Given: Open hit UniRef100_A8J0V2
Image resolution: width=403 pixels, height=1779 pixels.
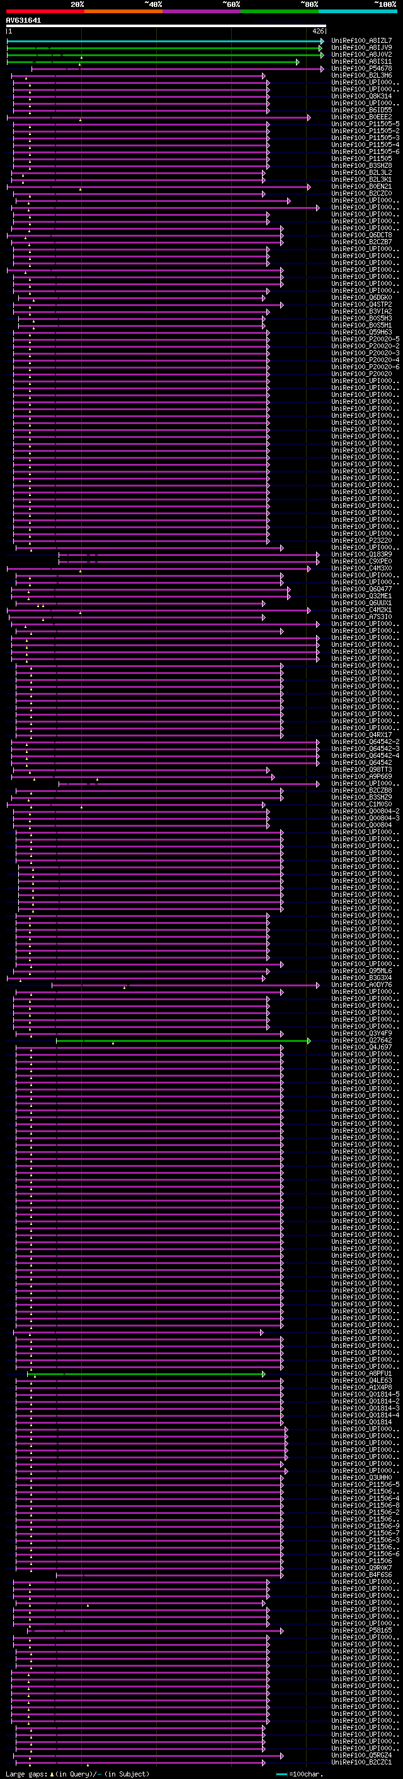Looking at the screenshot, I should pyautogui.click(x=361, y=54).
